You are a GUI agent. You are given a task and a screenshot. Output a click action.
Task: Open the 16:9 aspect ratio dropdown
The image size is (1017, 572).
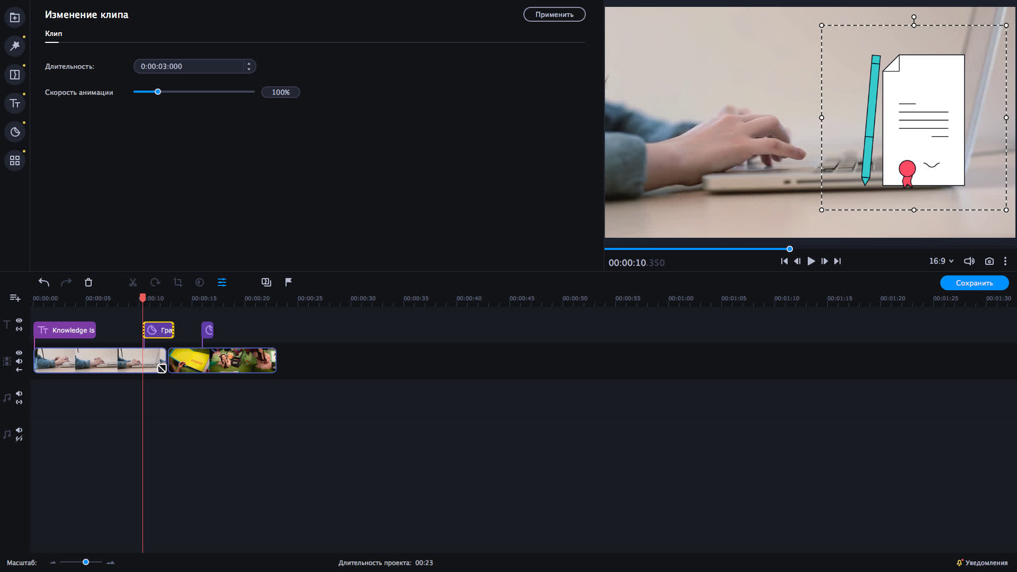click(x=941, y=261)
